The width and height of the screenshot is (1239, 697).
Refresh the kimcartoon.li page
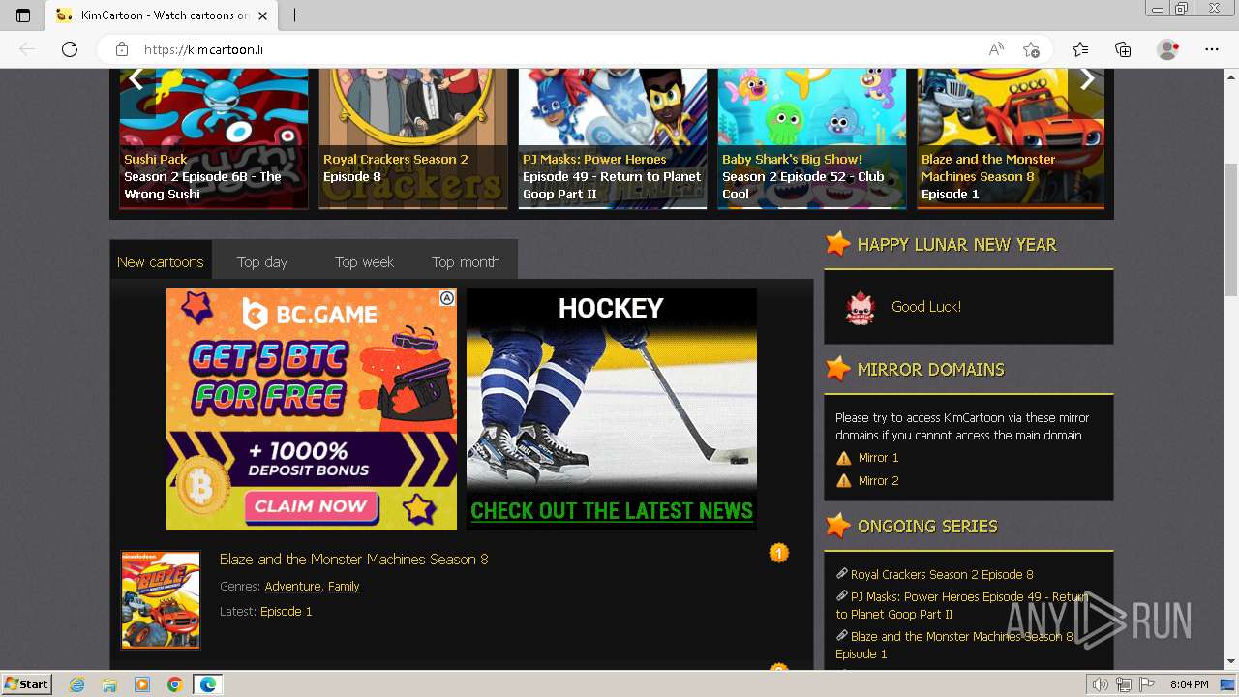[69, 49]
